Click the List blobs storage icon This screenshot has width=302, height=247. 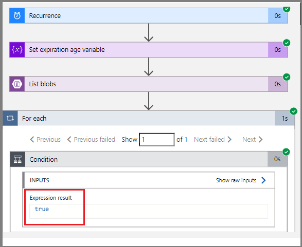[17, 84]
